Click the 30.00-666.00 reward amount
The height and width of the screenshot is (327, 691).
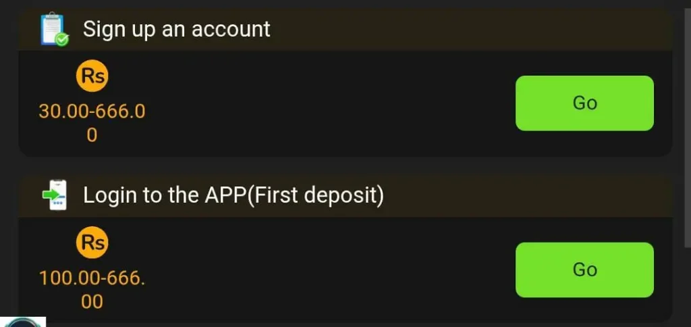pos(92,123)
